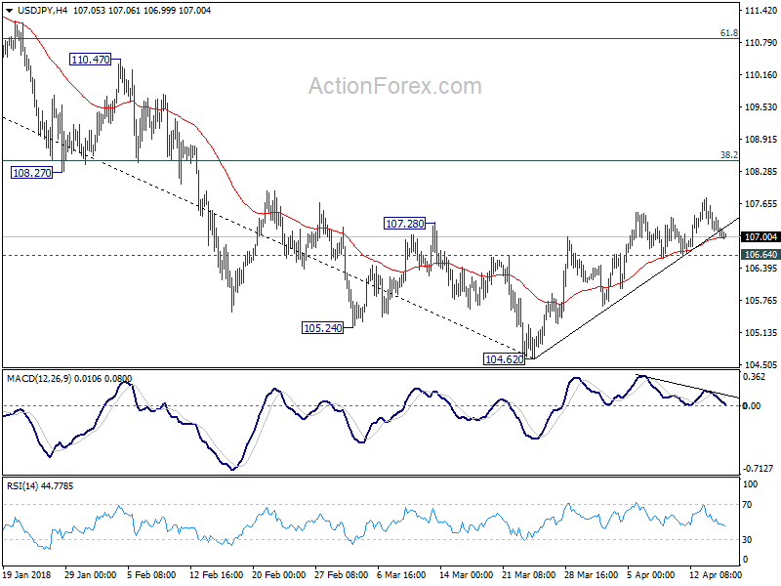This screenshot has width=781, height=586.
Task: Select the 105.240 price label
Action: (323, 328)
